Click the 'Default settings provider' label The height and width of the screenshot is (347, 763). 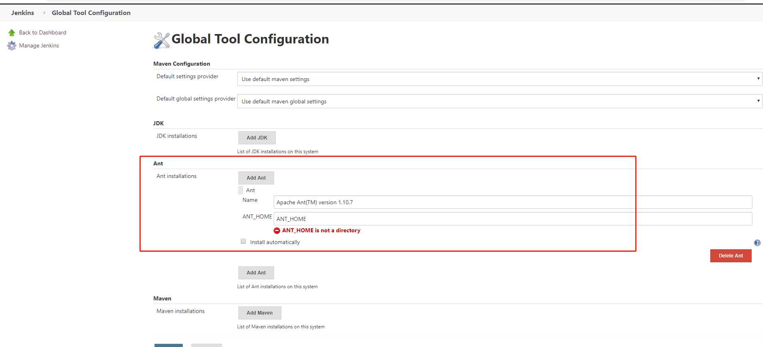(187, 76)
